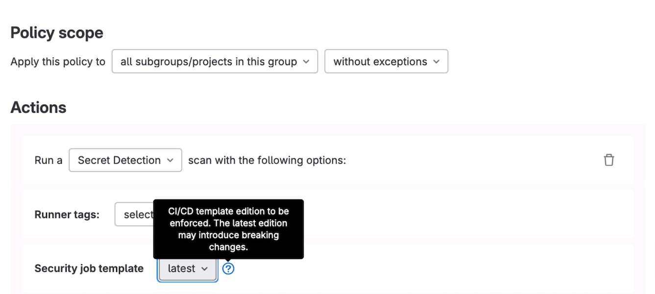Click the 'Apply this policy to' text
The height and width of the screenshot is (294, 655).
coord(58,62)
